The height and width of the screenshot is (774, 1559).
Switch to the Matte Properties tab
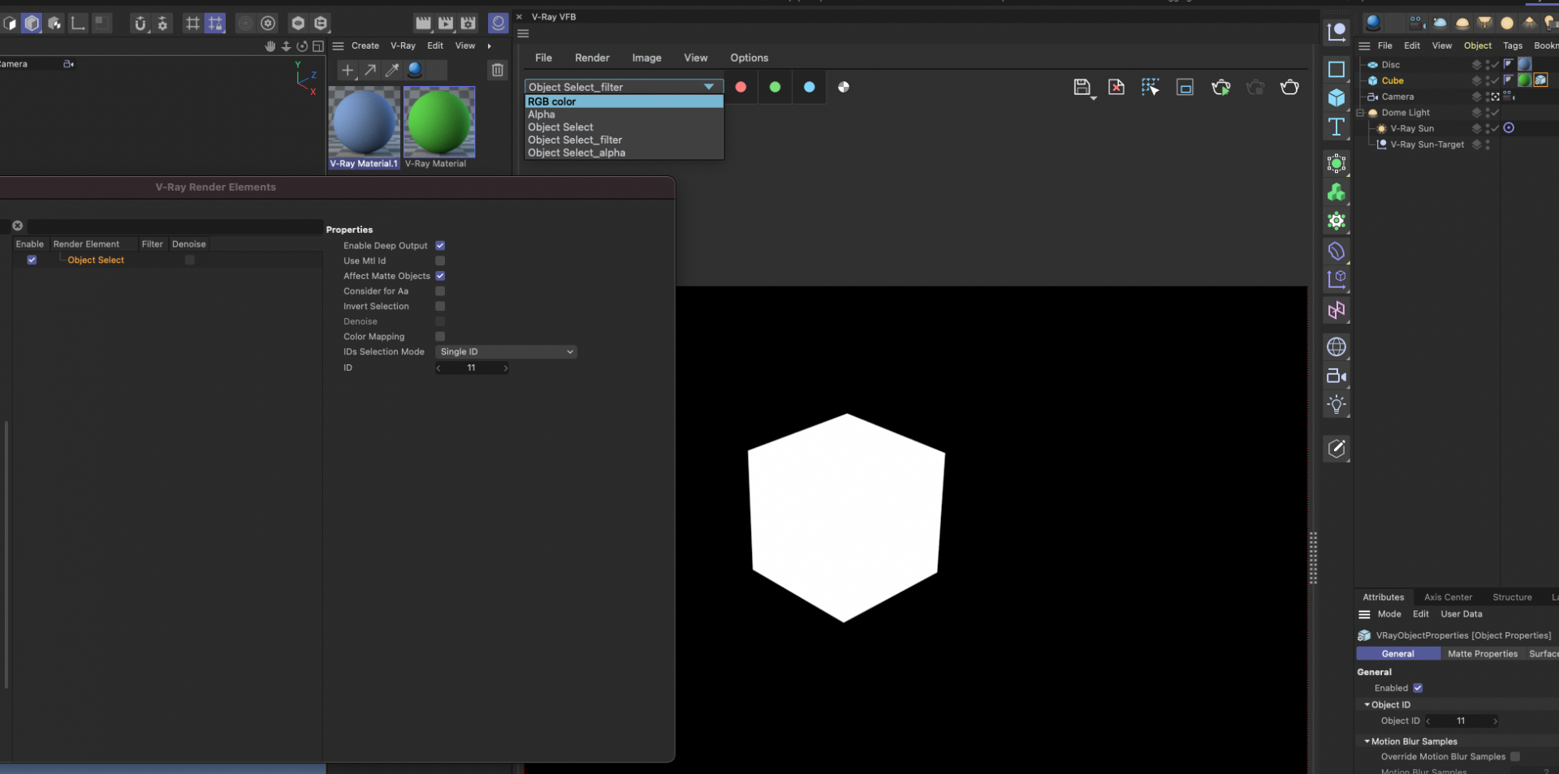(1482, 654)
